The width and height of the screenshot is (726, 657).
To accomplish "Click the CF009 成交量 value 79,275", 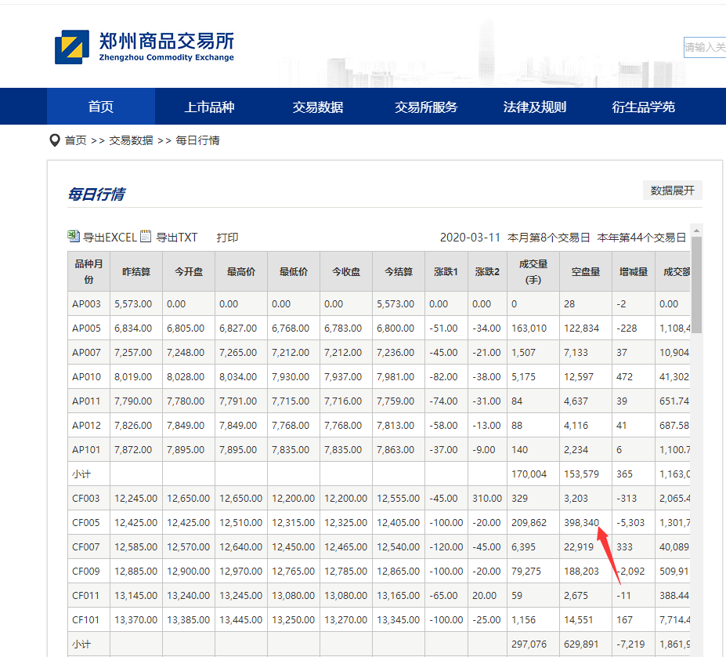I will 526,571.
